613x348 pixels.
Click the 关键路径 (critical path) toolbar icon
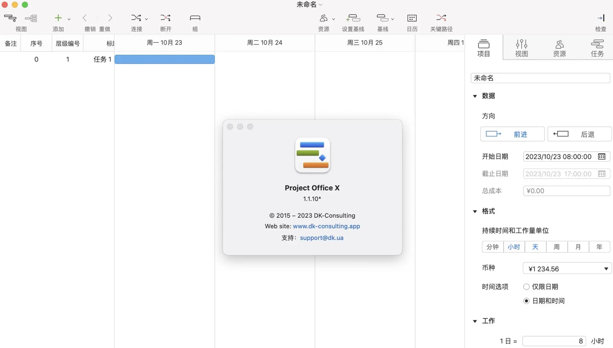coord(441,22)
